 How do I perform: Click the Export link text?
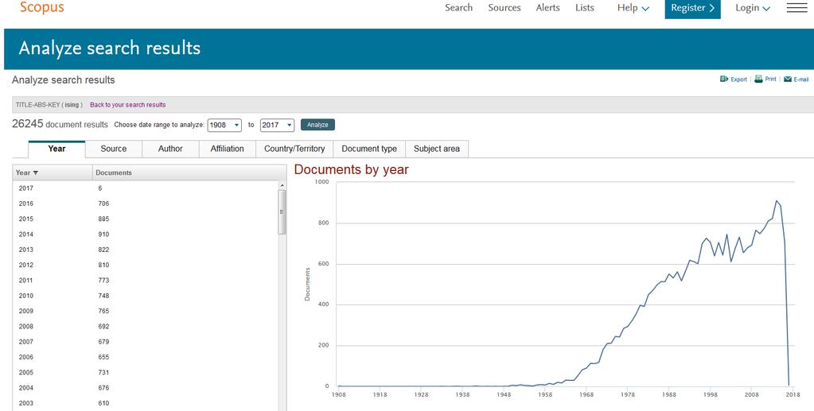pyautogui.click(x=738, y=79)
